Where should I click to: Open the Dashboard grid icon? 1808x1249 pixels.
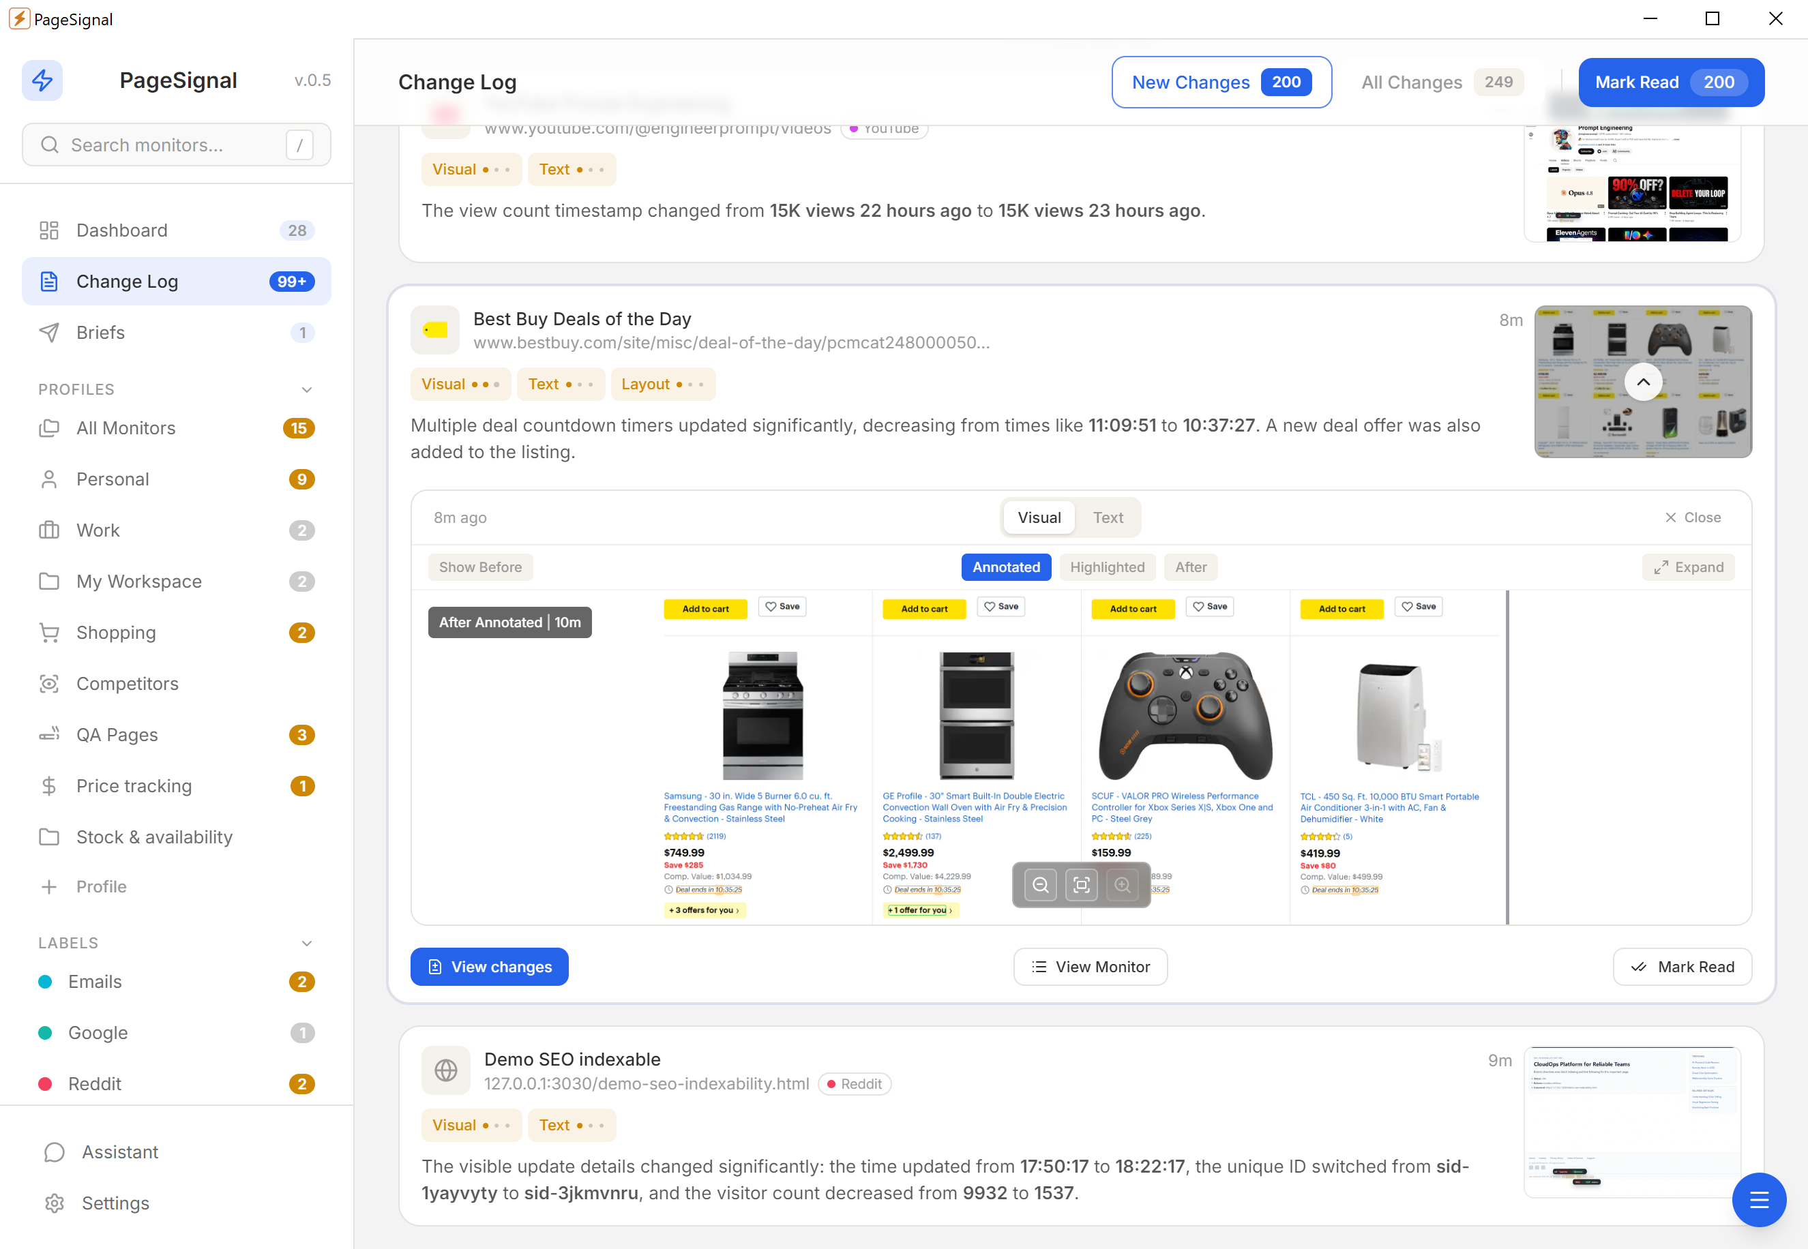(49, 230)
